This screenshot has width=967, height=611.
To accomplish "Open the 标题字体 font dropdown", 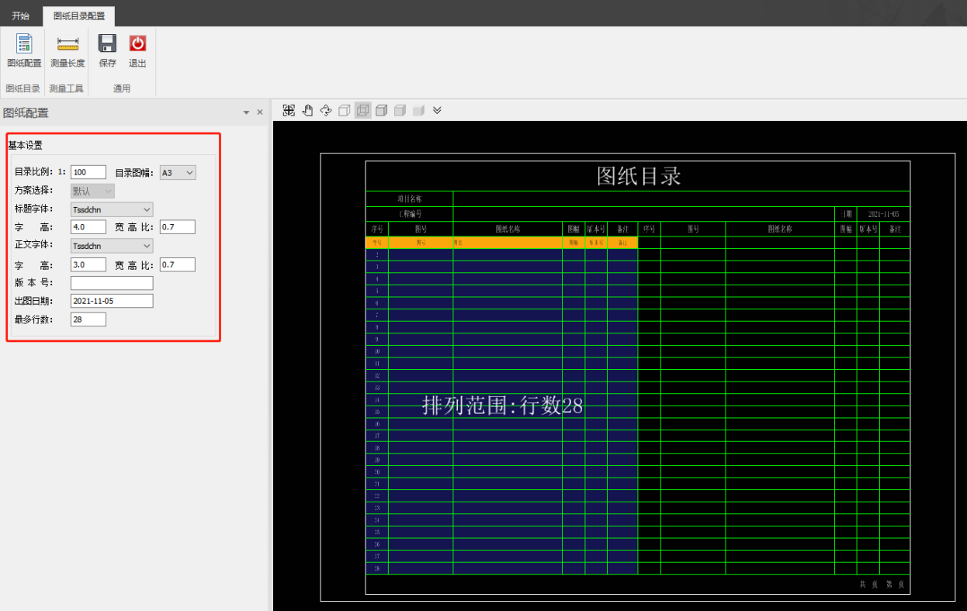I will click(112, 209).
